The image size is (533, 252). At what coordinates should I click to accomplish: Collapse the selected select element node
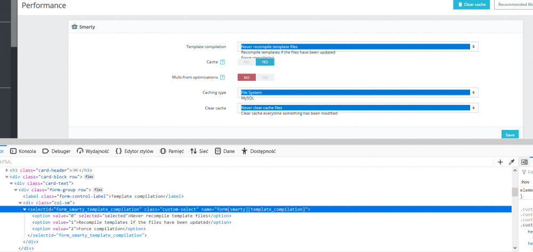pyautogui.click(x=25, y=209)
